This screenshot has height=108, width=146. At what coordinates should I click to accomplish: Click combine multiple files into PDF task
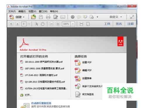pyautogui.click(x=88, y=86)
